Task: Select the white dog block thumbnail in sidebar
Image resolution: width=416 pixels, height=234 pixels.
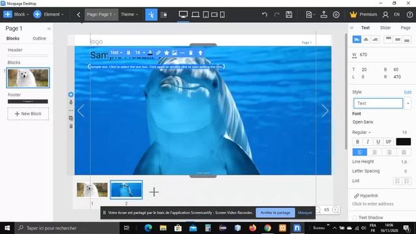Action: [28, 78]
